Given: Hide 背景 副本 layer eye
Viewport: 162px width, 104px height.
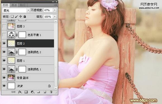Looking at the screenshot, I should pyautogui.click(x=4, y=77).
